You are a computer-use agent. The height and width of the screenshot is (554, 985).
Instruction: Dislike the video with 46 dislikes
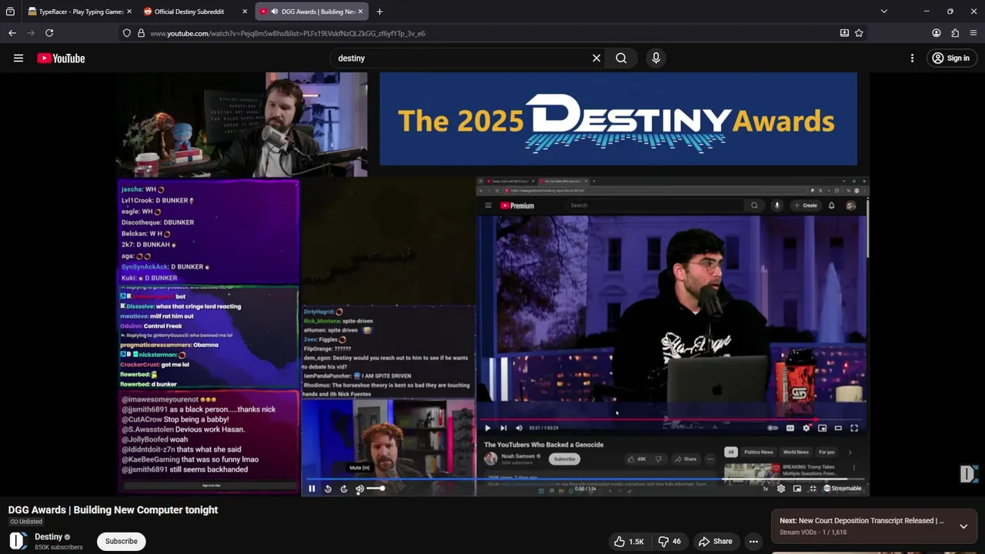click(x=669, y=542)
